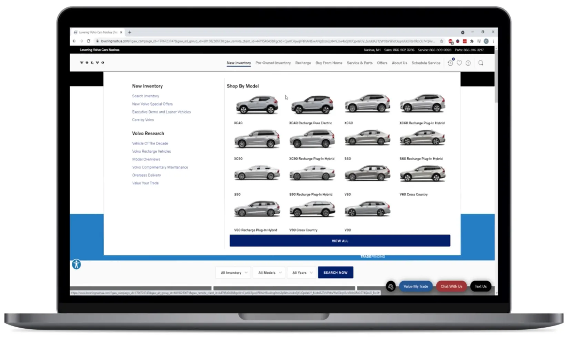This screenshot has width=568, height=342.
Task: Click the lock icon in address bar
Action: [x=98, y=41]
